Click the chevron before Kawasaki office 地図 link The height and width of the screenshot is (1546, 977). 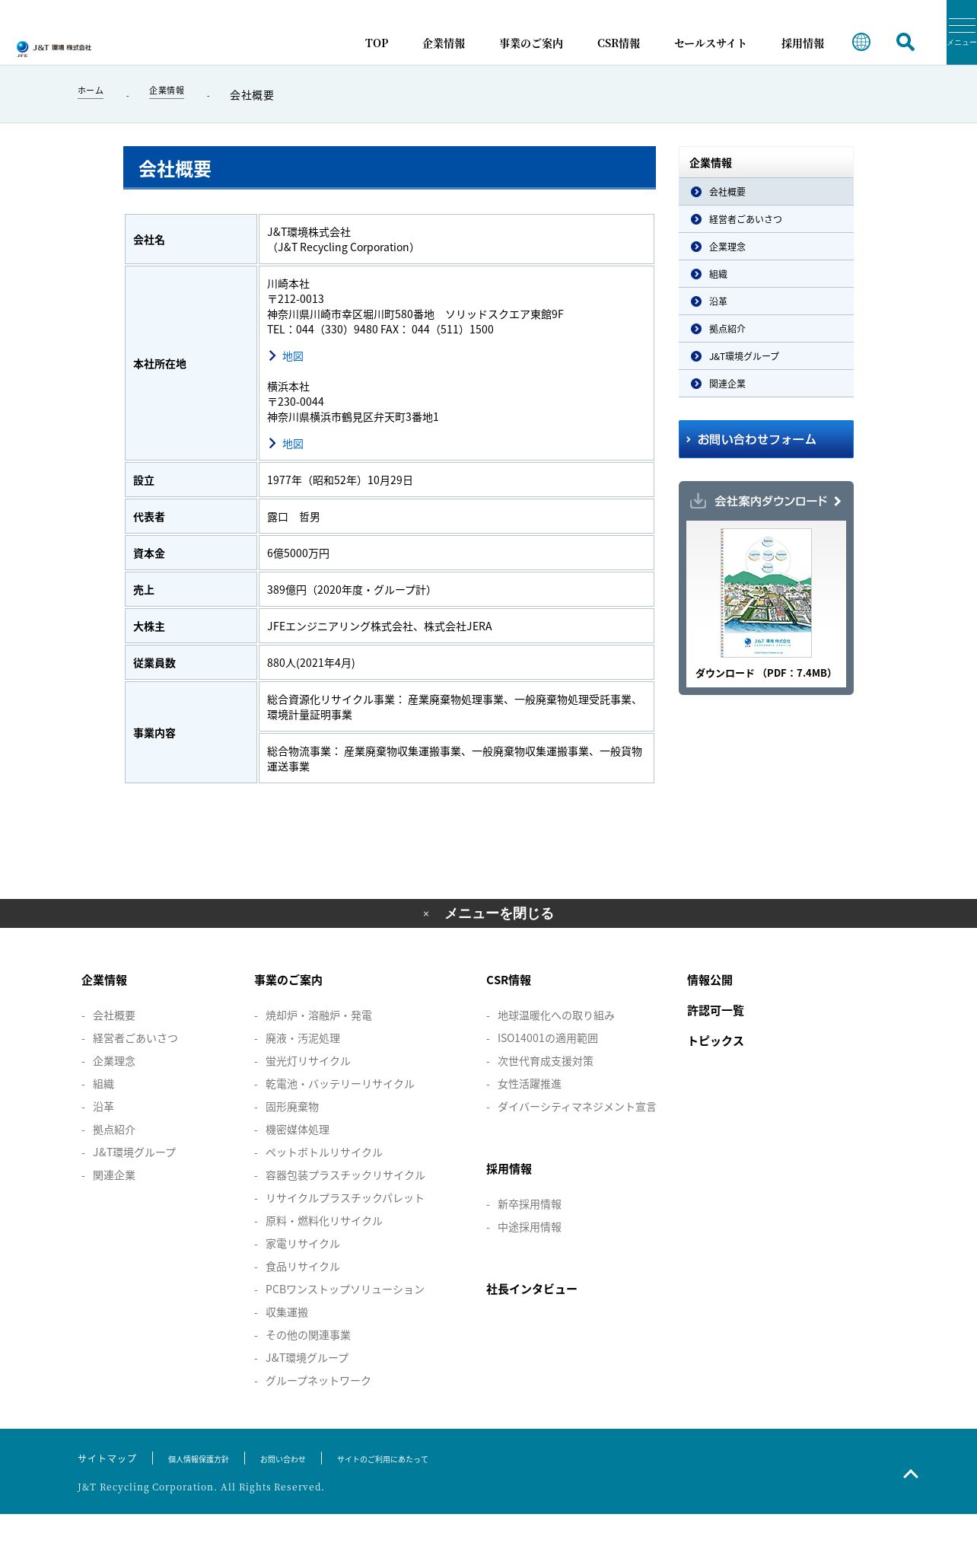pyautogui.click(x=272, y=355)
